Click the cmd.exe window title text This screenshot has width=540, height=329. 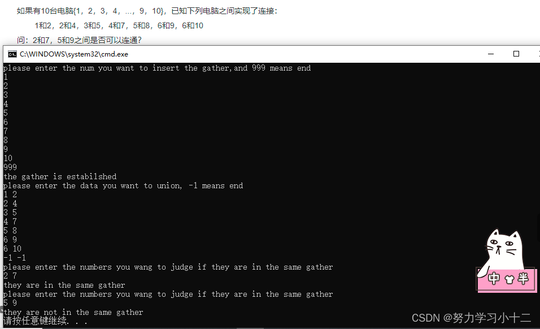(74, 54)
